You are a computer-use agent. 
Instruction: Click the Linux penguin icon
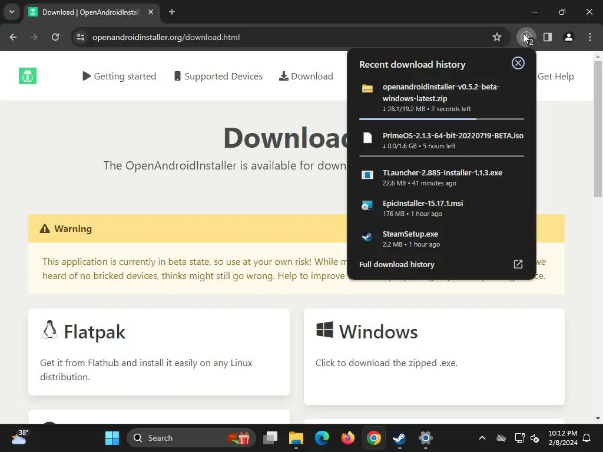pyautogui.click(x=49, y=330)
